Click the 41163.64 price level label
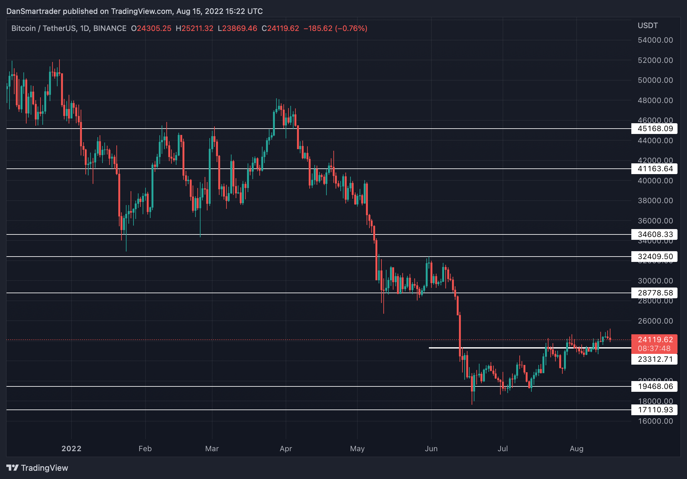The image size is (687, 479). 654,169
